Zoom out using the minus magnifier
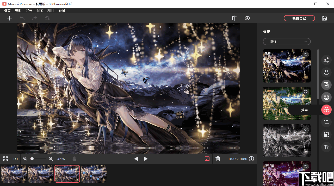 (x=25, y=159)
